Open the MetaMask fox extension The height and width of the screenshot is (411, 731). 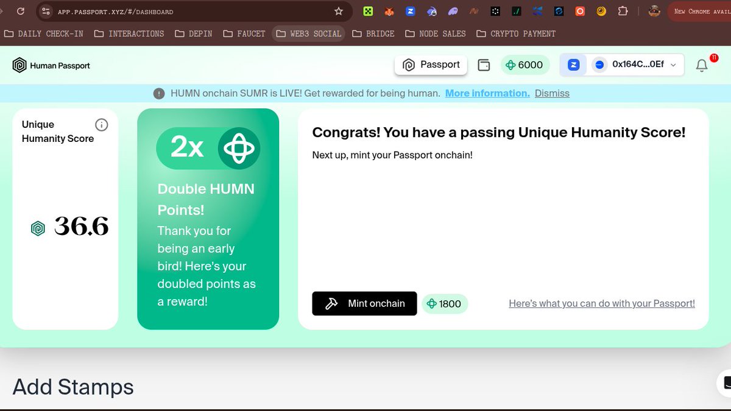pos(389,11)
